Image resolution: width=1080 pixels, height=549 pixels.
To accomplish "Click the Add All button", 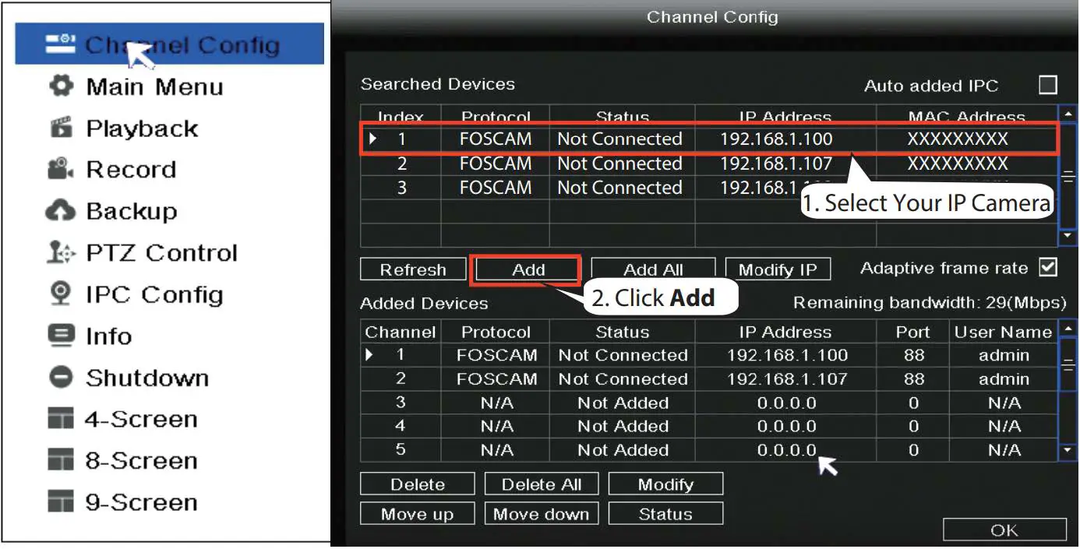I will click(x=653, y=269).
